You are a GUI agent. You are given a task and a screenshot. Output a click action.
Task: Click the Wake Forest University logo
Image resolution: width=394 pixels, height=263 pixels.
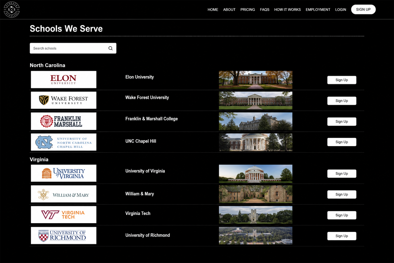tap(64, 100)
